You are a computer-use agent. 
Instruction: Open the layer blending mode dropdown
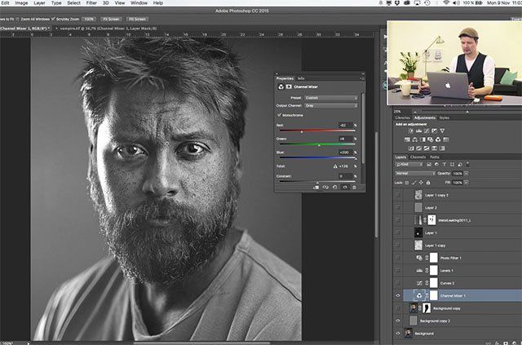click(415, 173)
